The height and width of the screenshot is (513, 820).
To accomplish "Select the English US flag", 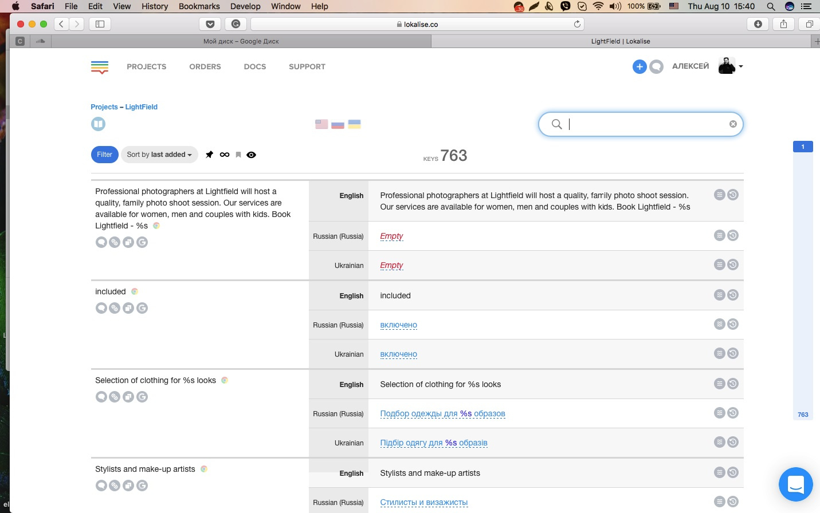I will tap(321, 124).
